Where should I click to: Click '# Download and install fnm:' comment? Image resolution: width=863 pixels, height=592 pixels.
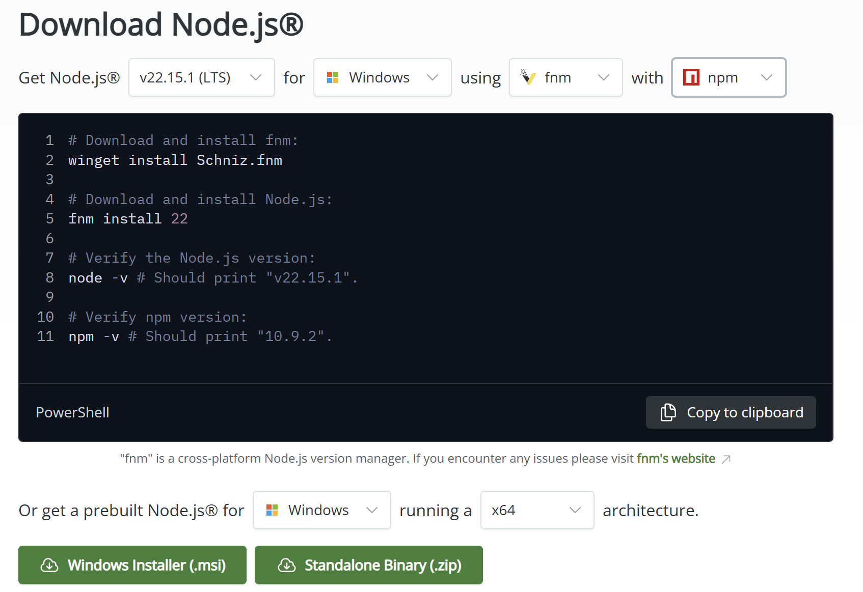coord(183,140)
